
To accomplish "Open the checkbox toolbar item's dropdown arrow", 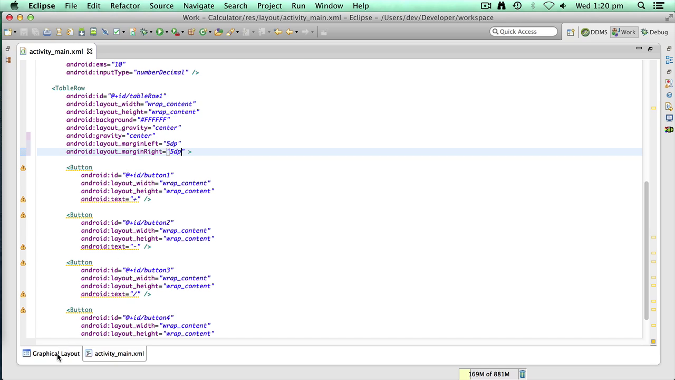I will (x=123, y=32).
